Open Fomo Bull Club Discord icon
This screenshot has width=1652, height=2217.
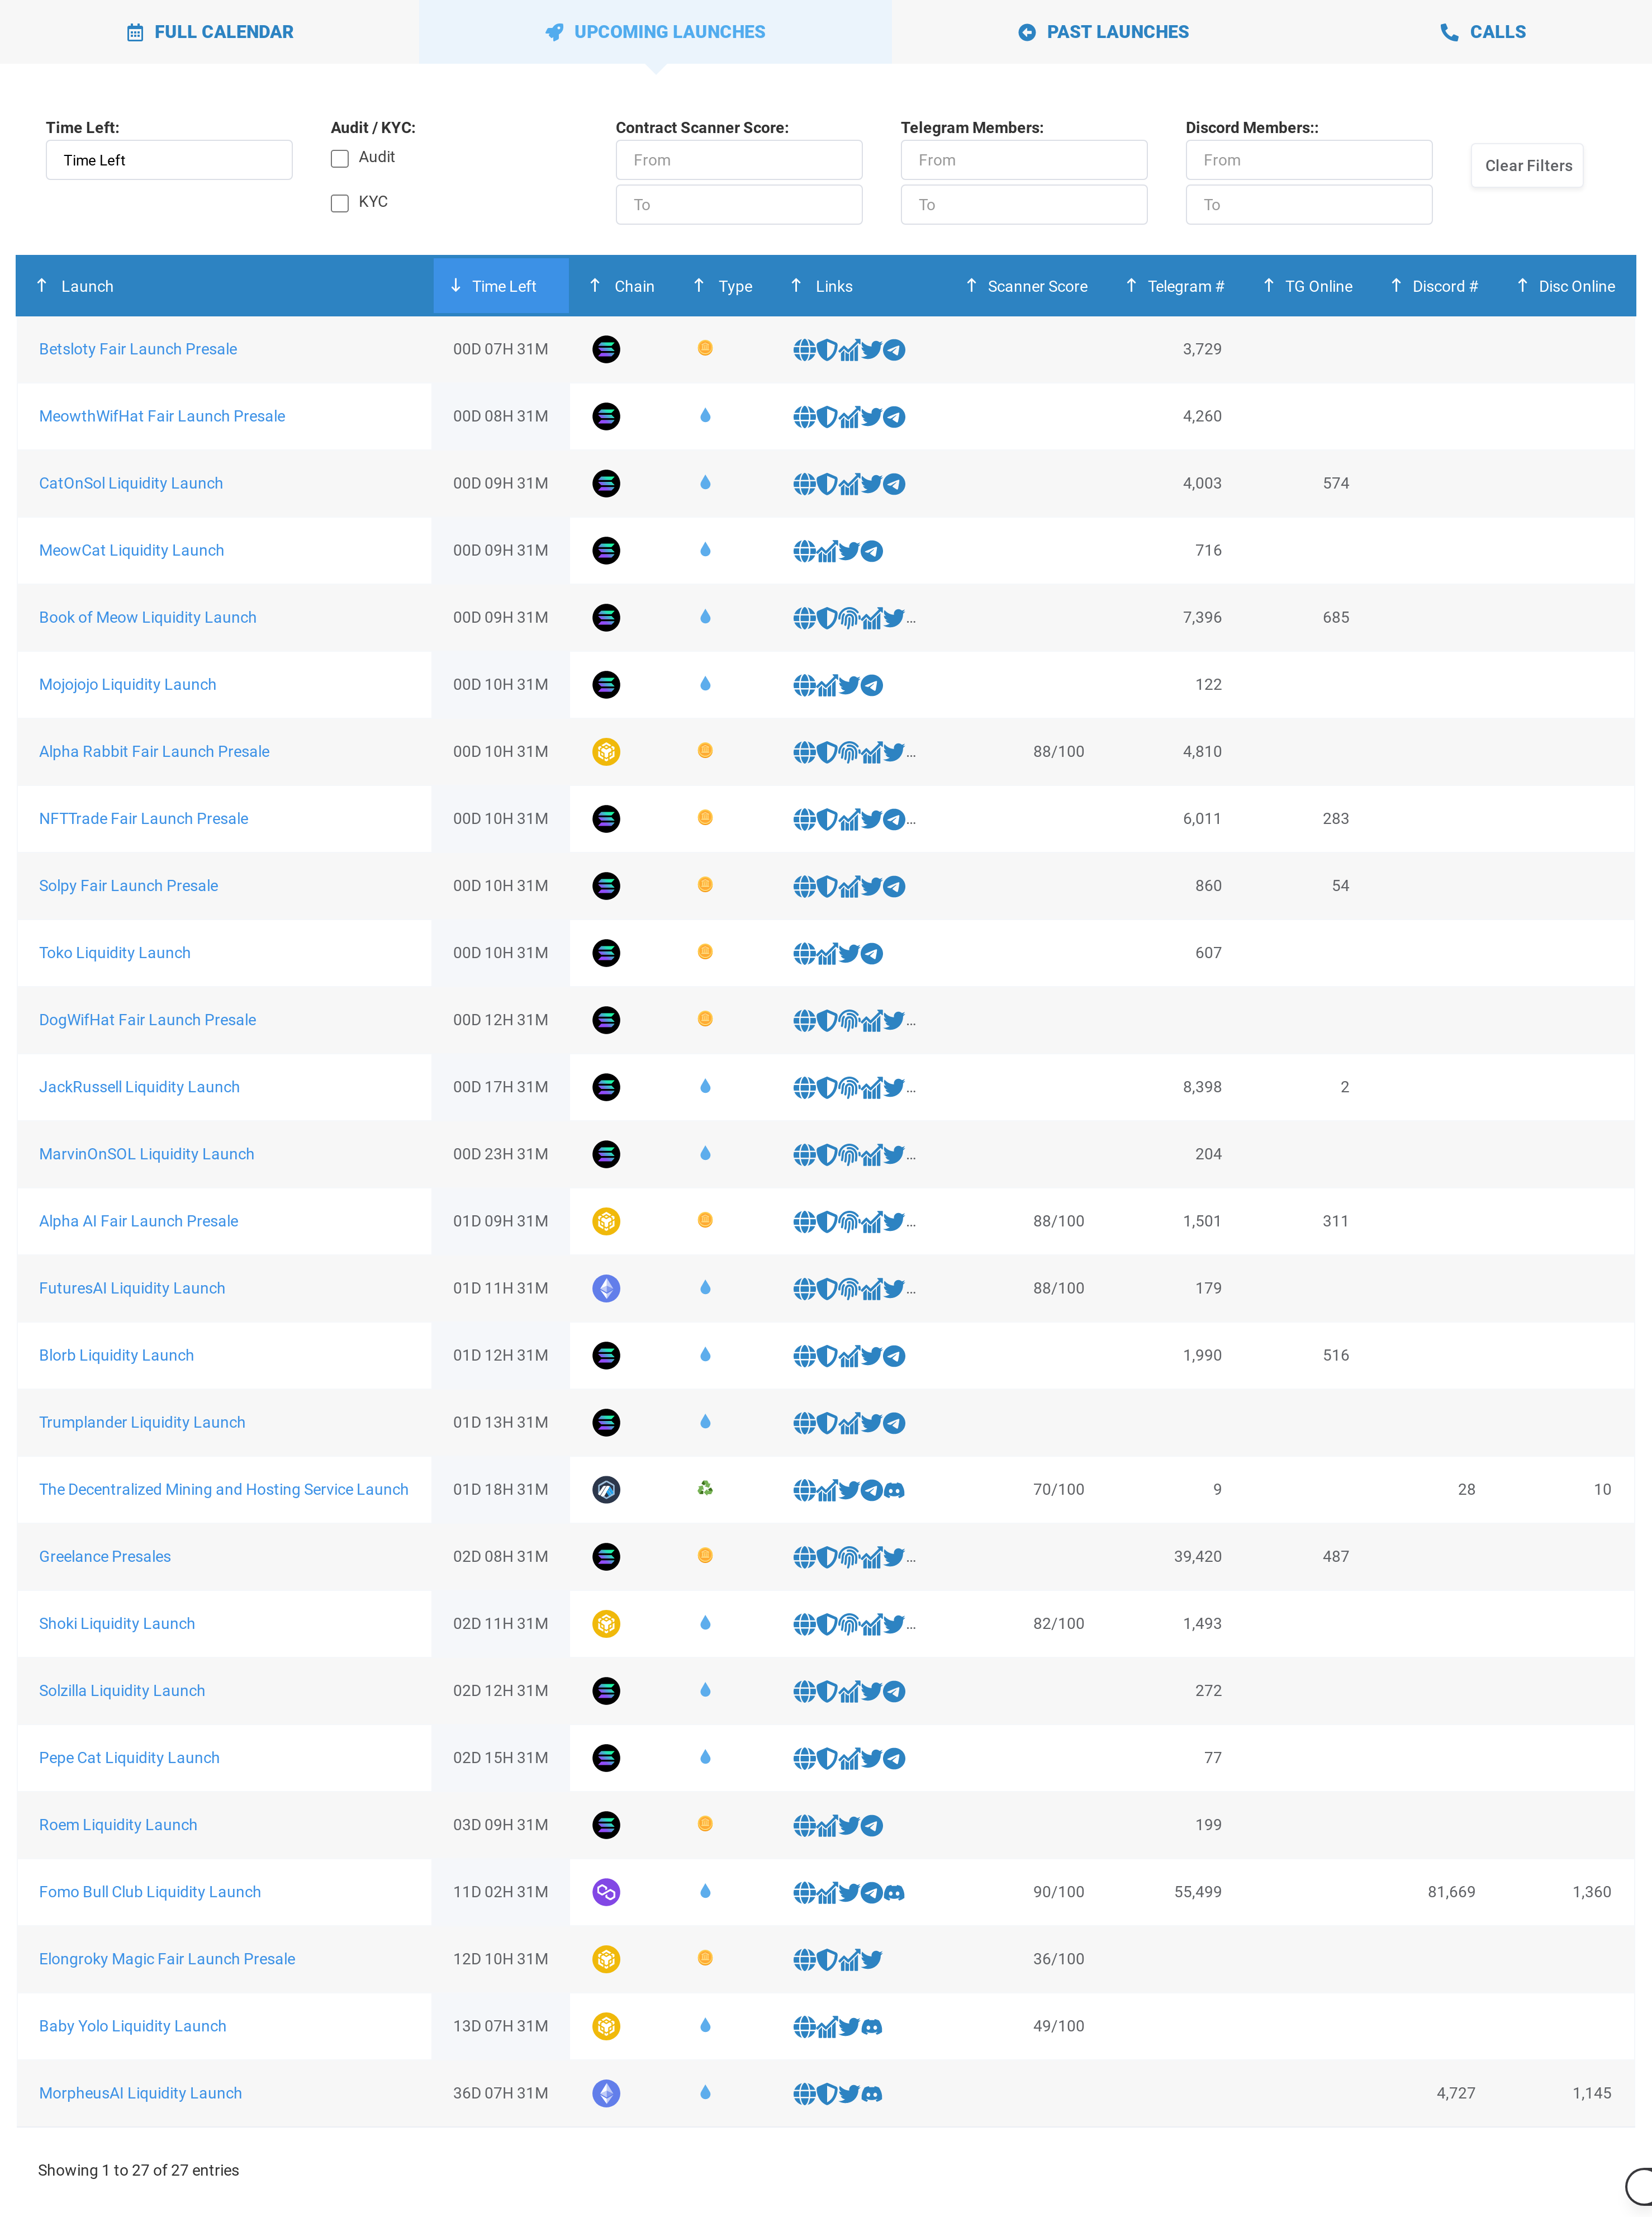tap(895, 1892)
